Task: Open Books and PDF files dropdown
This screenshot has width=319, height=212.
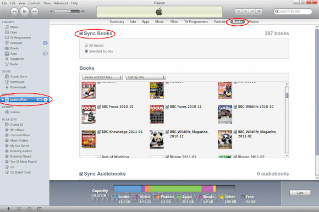Action: coord(102,77)
